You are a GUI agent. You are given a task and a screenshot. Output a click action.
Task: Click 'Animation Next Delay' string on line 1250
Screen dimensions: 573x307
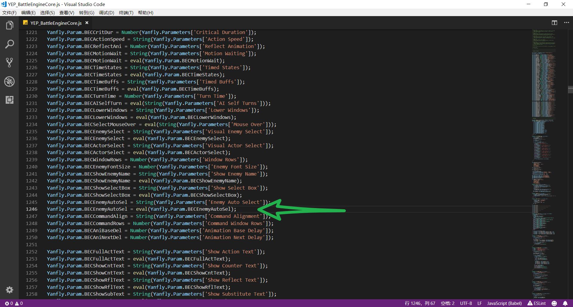pos(233,237)
